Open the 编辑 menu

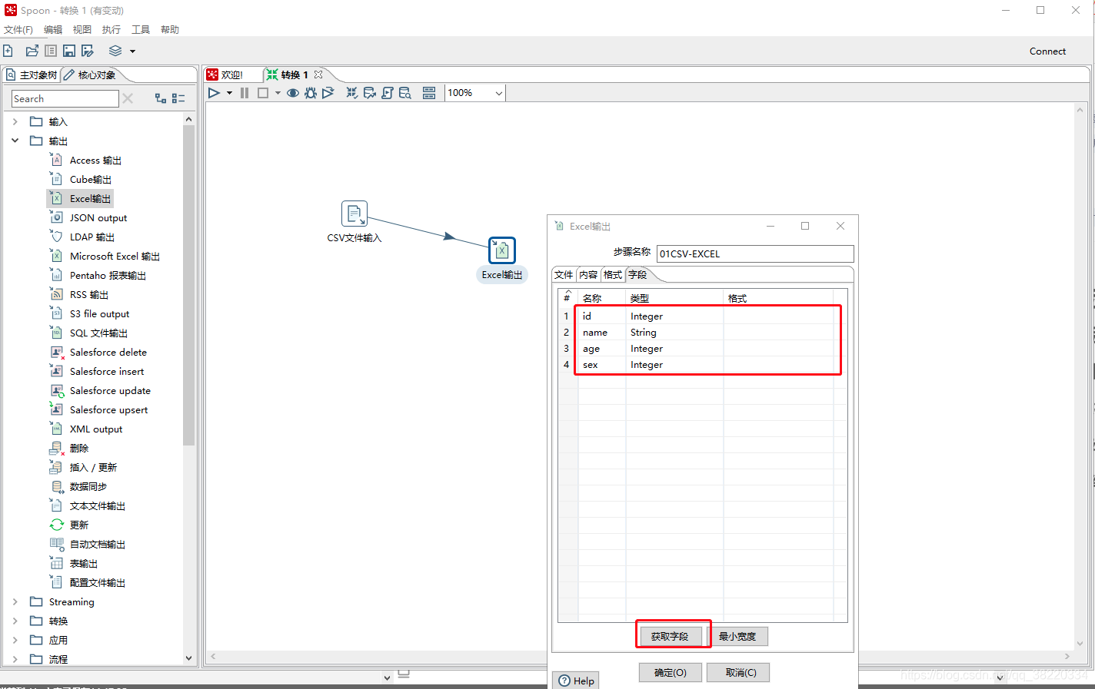tap(53, 29)
